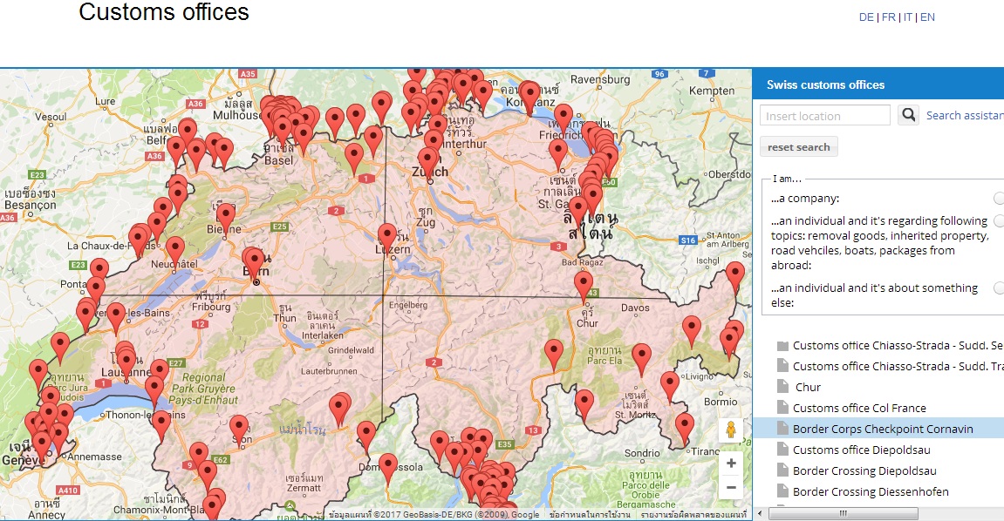
Task: Open Customs office Chiasso-Strada - Sudd. Tra entry
Action: click(898, 366)
